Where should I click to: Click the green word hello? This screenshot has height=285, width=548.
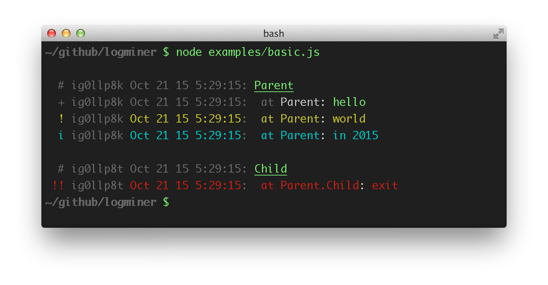point(349,102)
